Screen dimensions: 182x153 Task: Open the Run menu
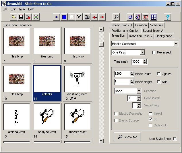pyautogui.click(x=22, y=9)
